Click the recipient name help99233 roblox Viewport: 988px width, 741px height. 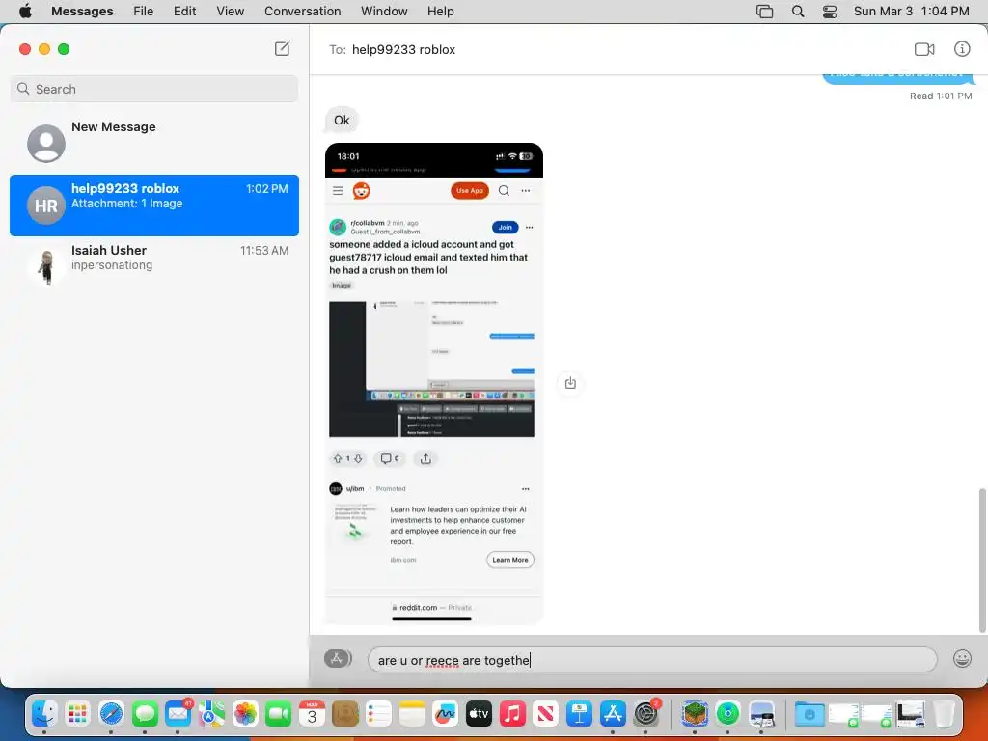tap(403, 50)
